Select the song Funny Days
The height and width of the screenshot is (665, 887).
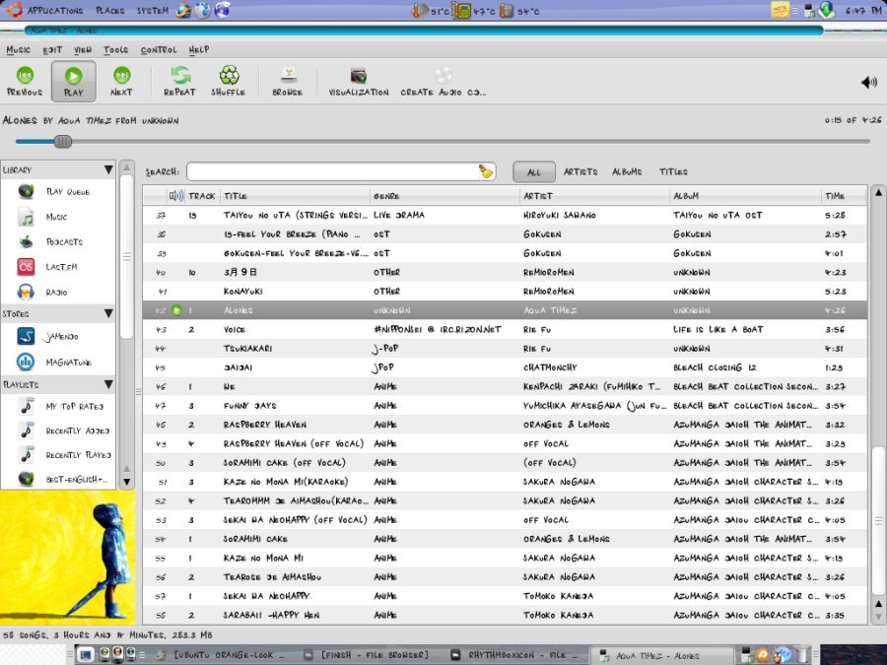point(505,406)
